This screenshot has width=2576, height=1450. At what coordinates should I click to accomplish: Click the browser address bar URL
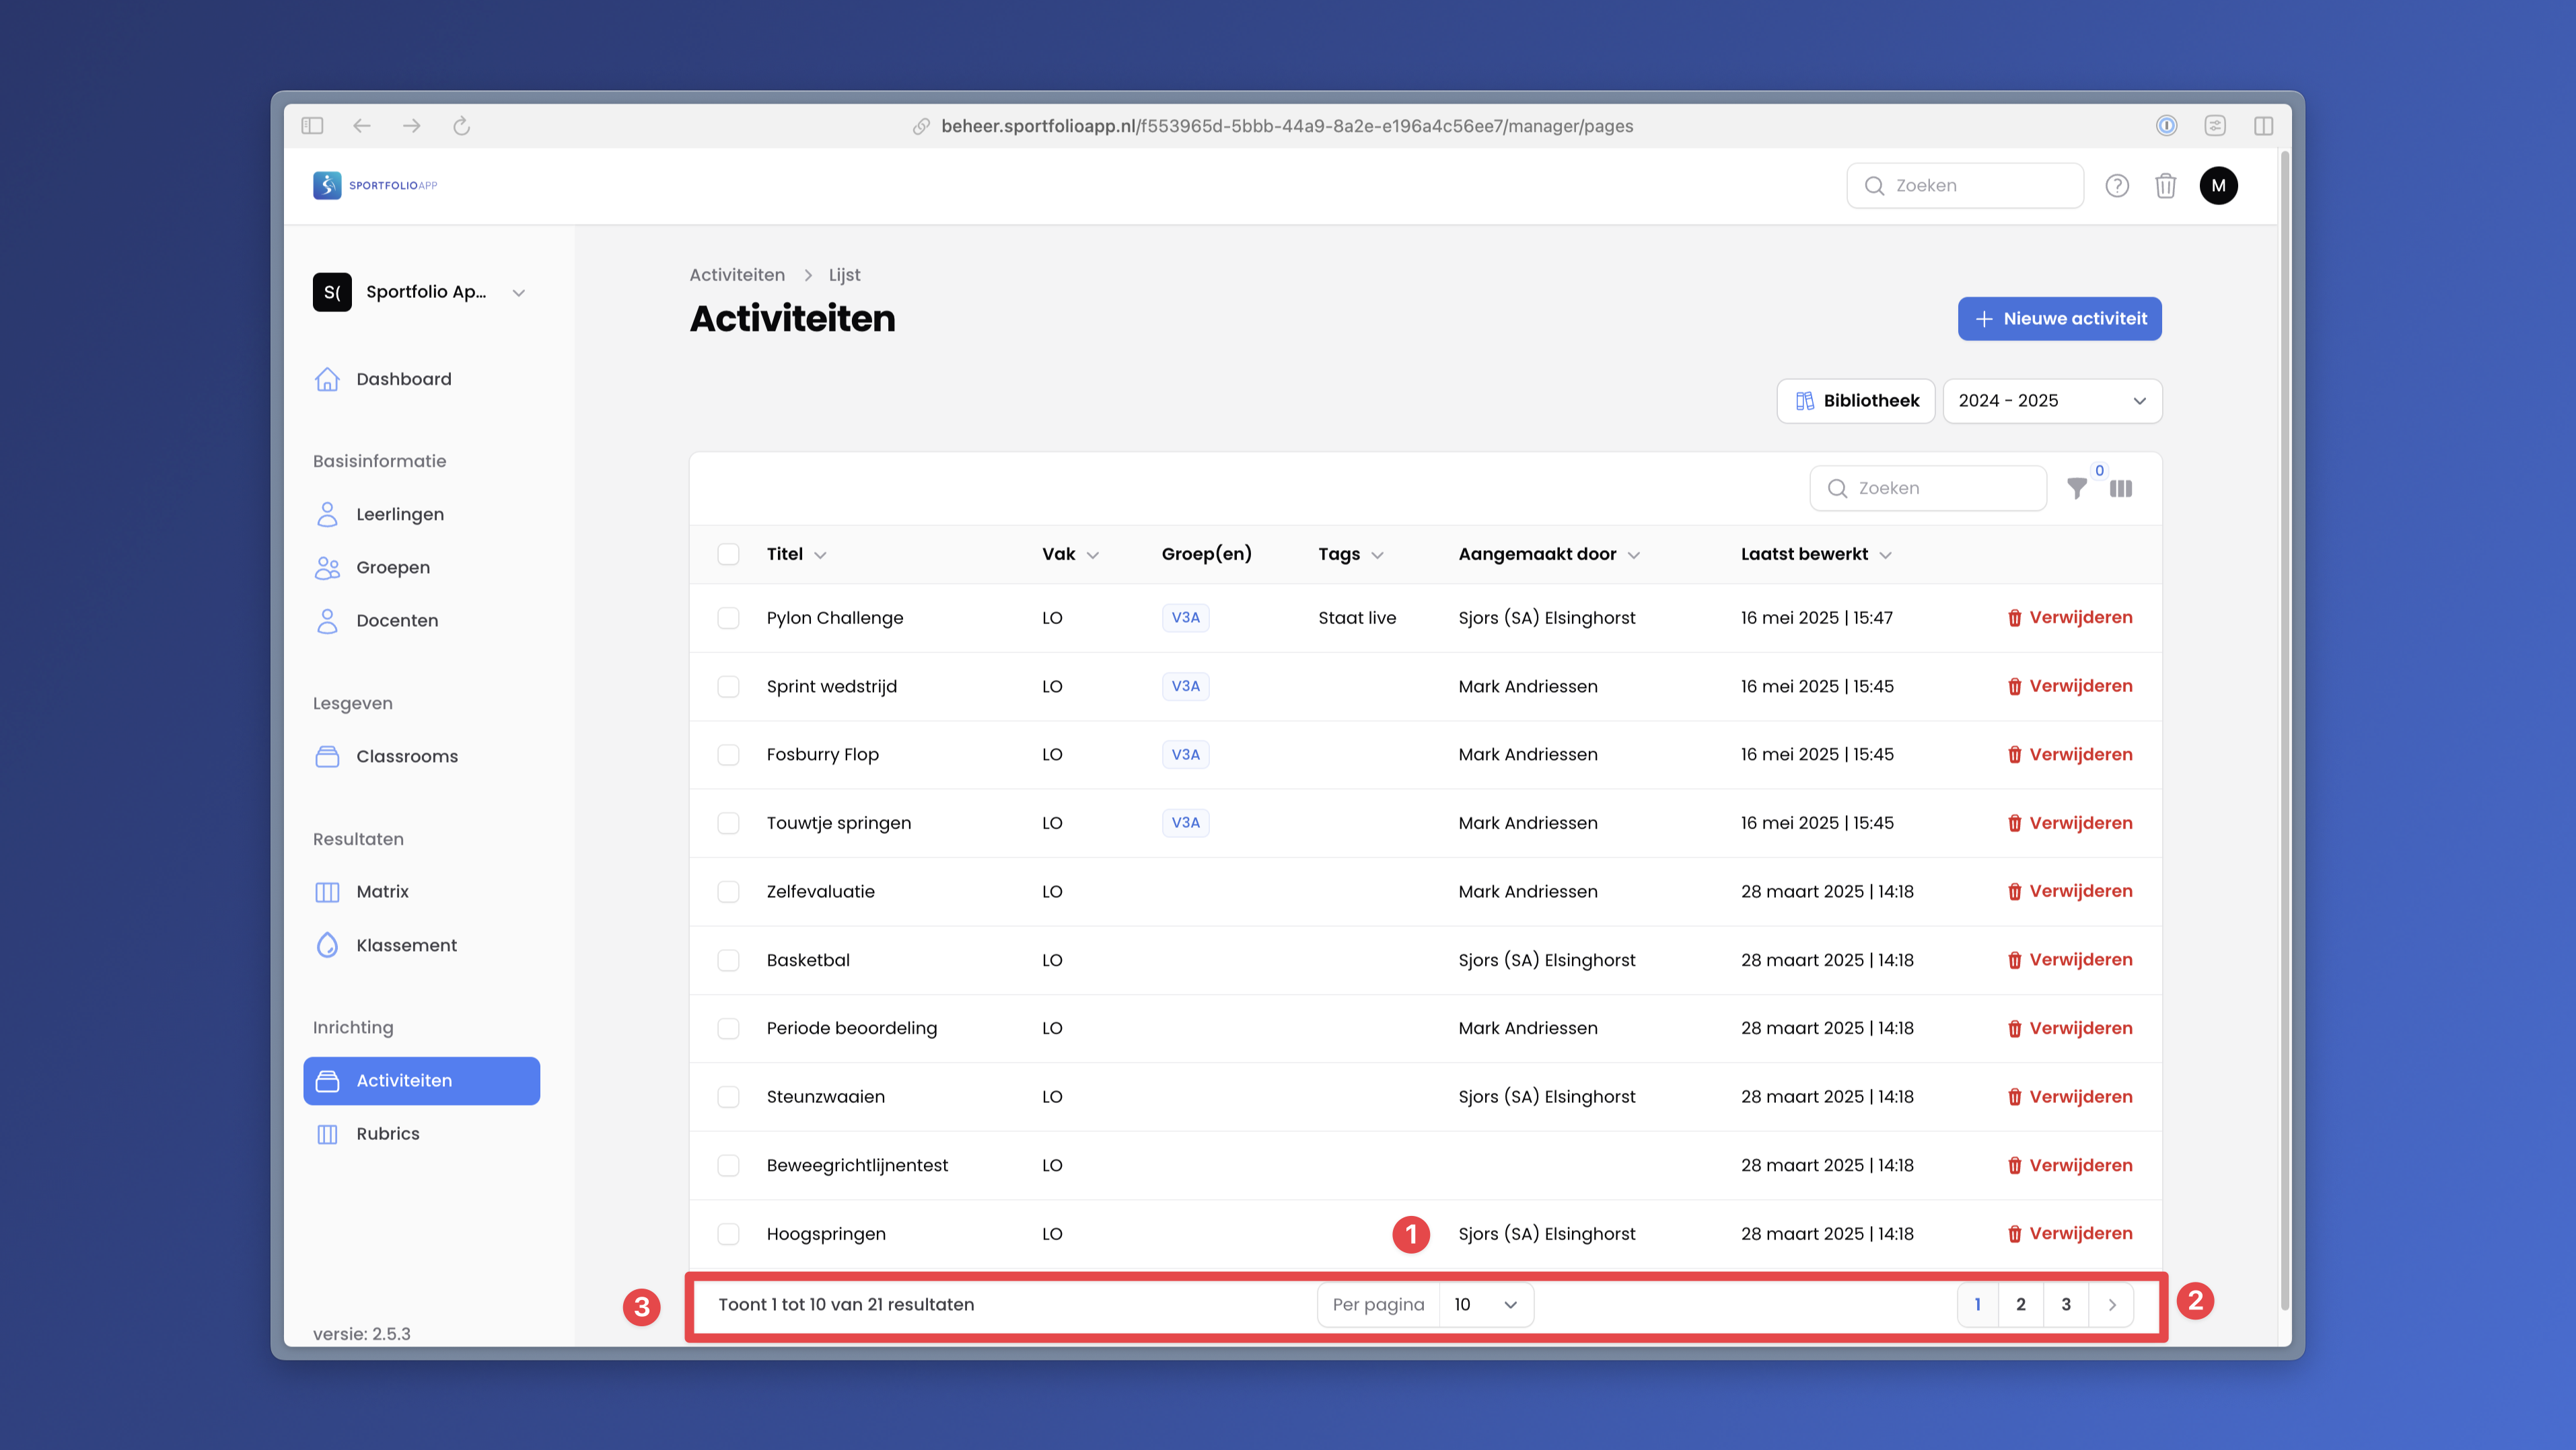tap(1287, 126)
